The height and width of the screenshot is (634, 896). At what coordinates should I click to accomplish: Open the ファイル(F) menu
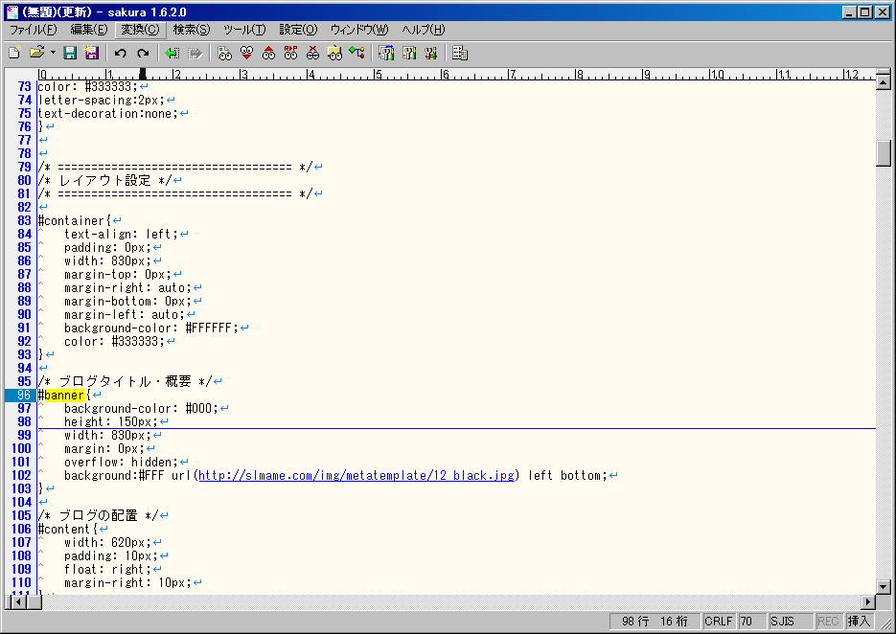tap(34, 30)
